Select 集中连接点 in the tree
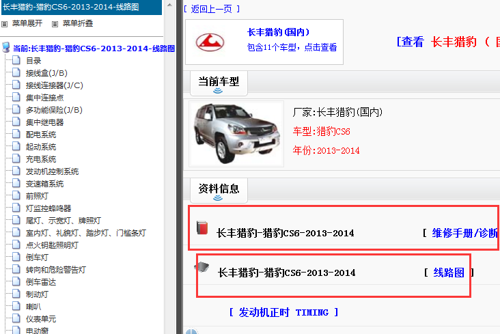Image resolution: width=500 pixels, height=334 pixels. click(x=44, y=98)
